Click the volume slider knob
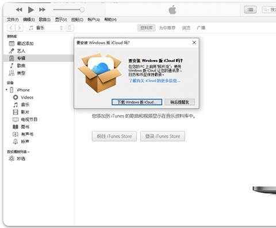The image size is (276, 228). coord(82,10)
